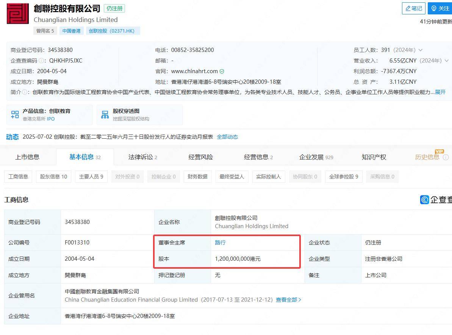
Task: Jump to 股东信息 10 section
Action: tap(54, 177)
